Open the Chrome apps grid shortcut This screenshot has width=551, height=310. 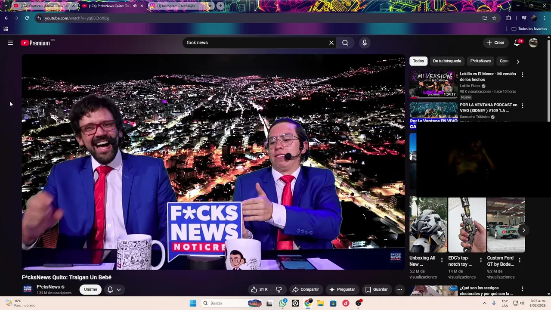[x=6, y=29]
